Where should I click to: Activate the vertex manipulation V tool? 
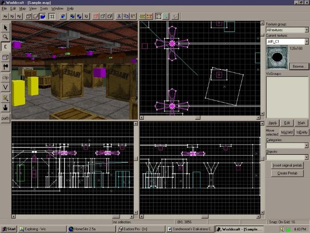pos(6,87)
